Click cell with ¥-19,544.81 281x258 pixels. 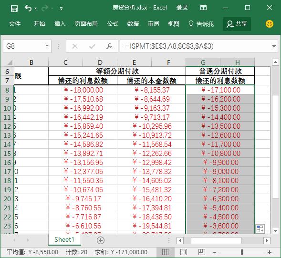(151, 226)
